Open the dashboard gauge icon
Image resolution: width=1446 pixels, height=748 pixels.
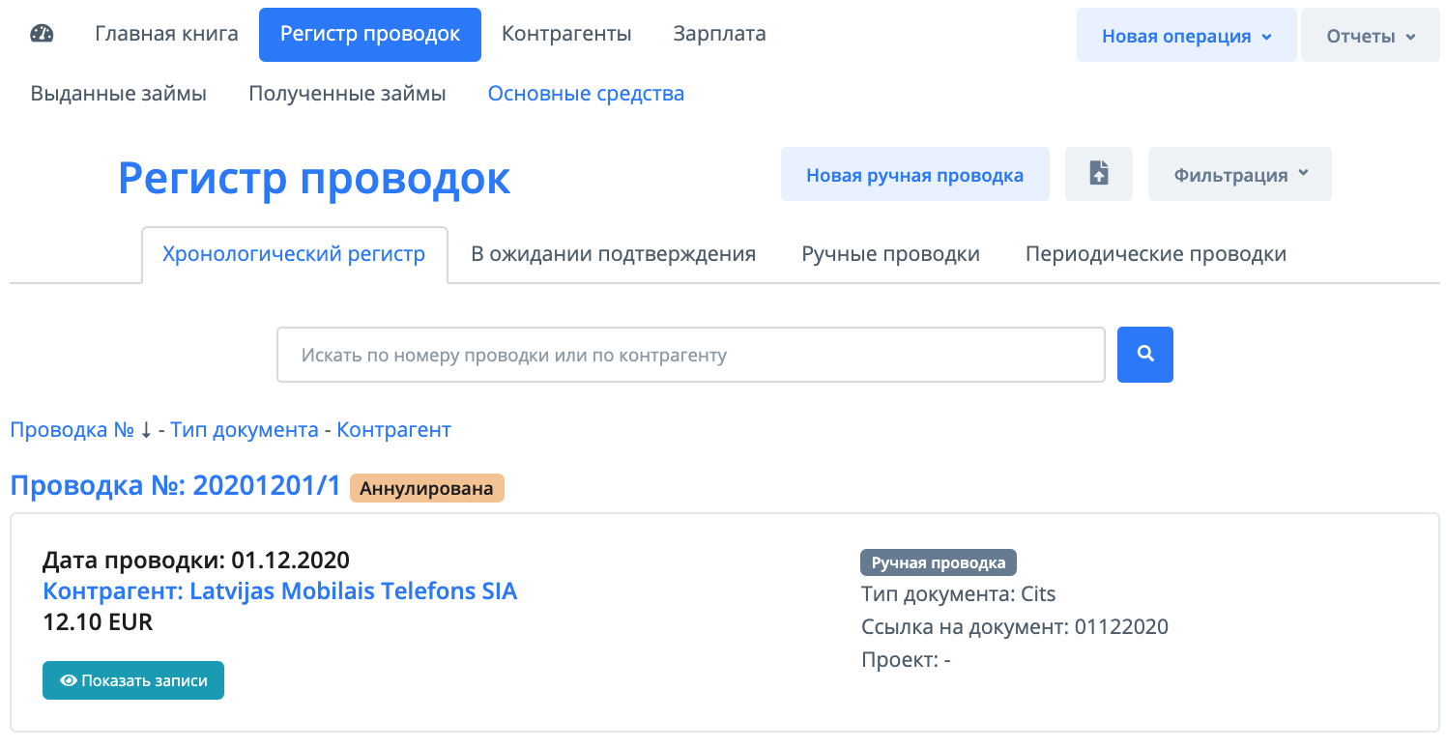coord(42,34)
